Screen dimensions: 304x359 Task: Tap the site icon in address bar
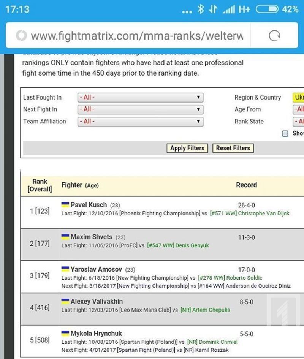[x=21, y=36]
